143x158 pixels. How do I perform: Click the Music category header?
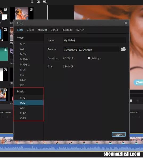(28, 91)
